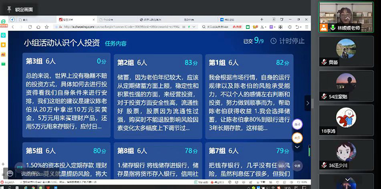Click the orange round floating button
381x189 pixels.
297,138
